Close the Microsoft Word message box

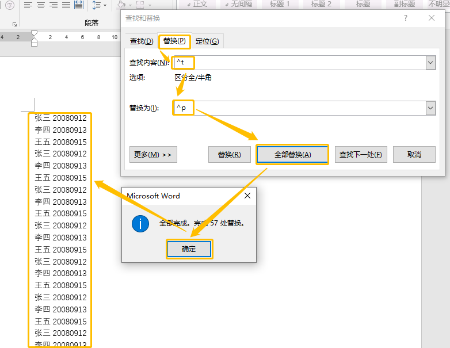tap(247, 196)
